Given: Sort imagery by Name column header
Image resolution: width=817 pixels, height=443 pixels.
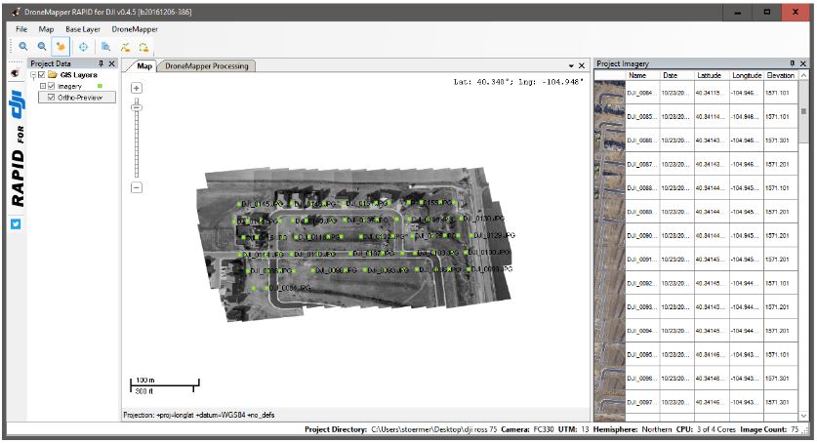Looking at the screenshot, I should coord(642,75).
